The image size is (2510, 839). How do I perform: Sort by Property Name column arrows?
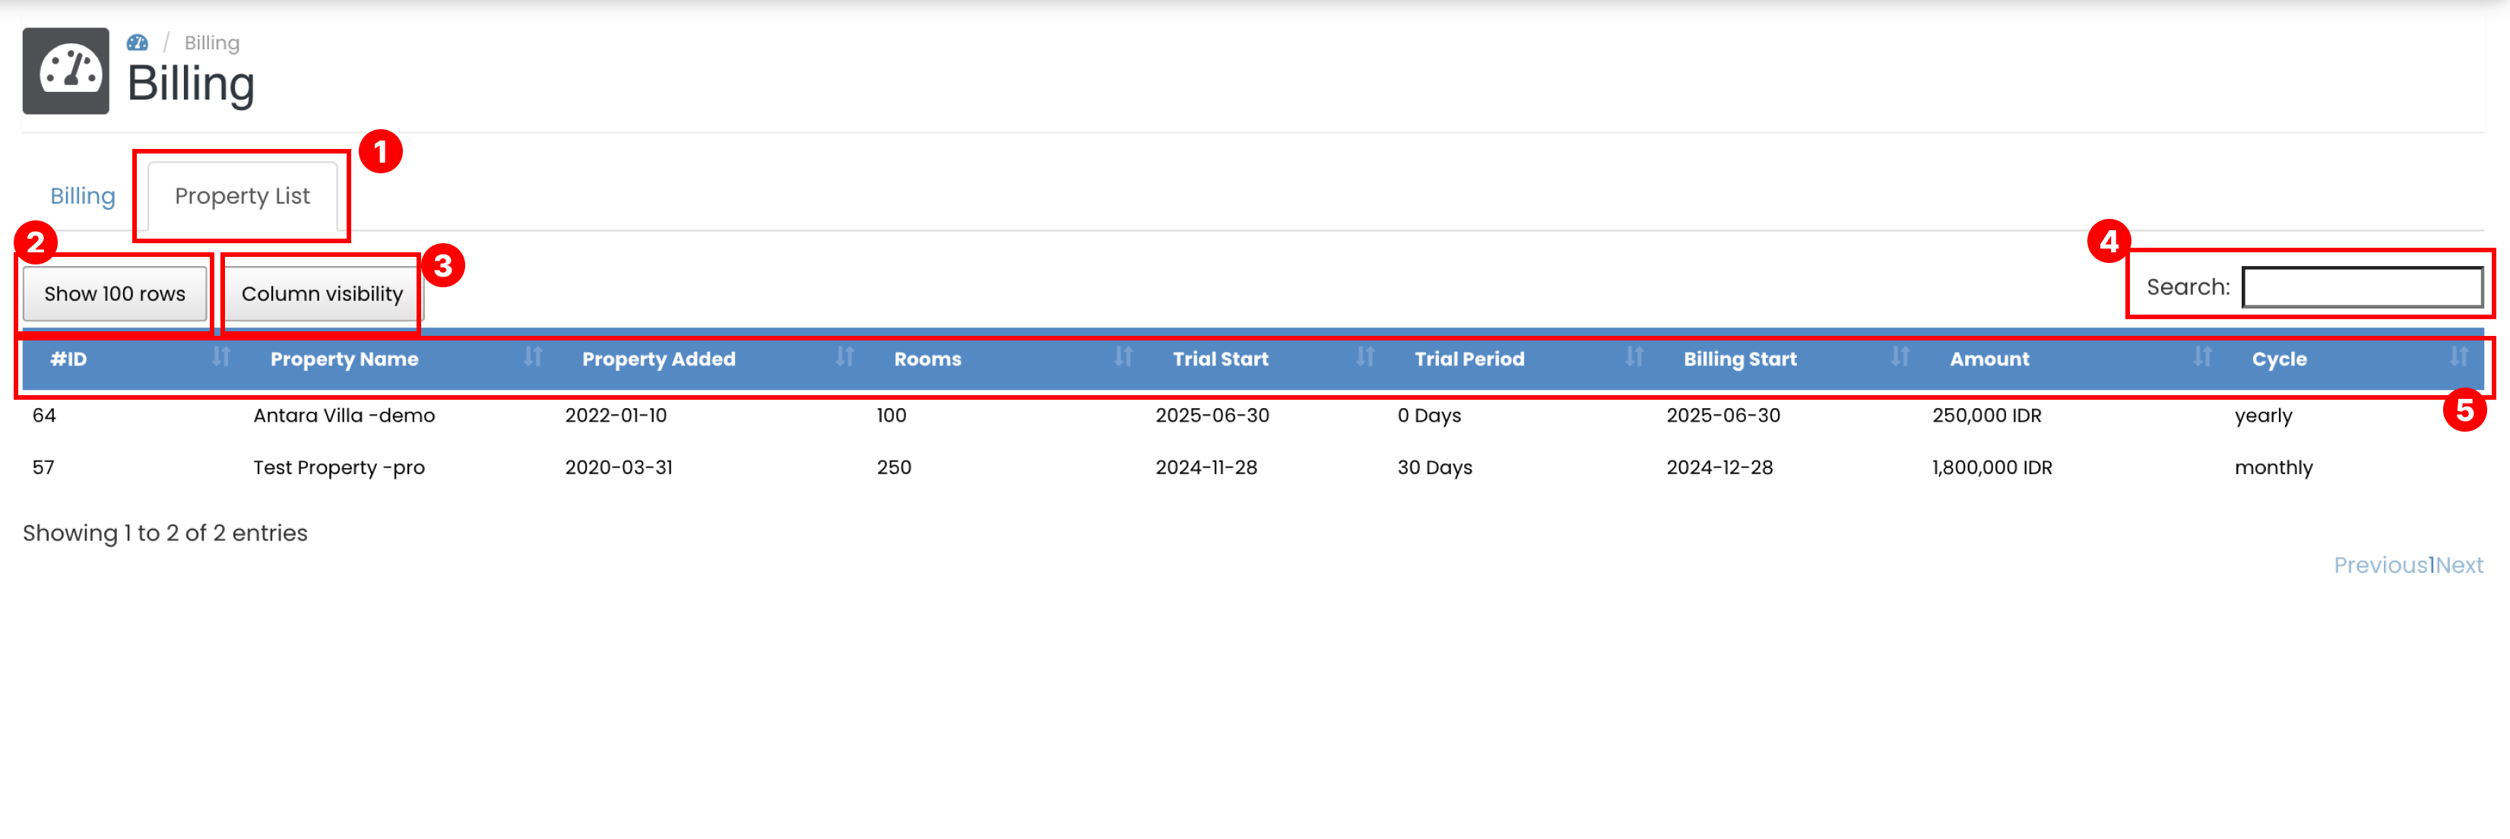pos(532,356)
